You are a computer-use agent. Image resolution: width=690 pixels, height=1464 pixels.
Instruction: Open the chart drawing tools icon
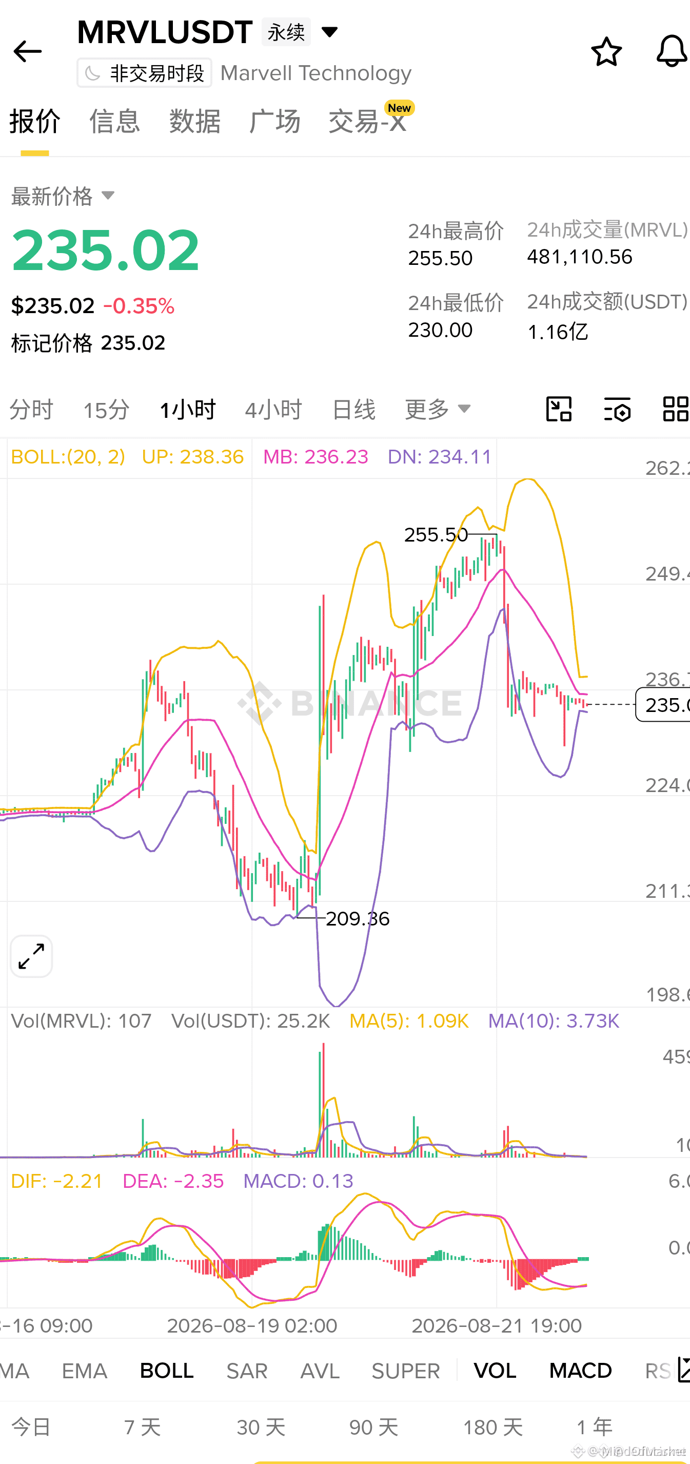click(x=559, y=409)
